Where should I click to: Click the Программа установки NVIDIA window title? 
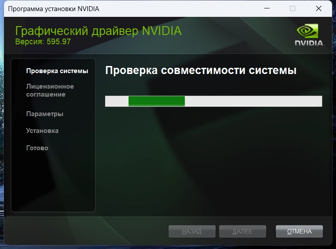54,9
